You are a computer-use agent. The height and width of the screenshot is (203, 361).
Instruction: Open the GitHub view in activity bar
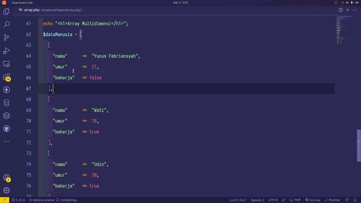coord(6,129)
